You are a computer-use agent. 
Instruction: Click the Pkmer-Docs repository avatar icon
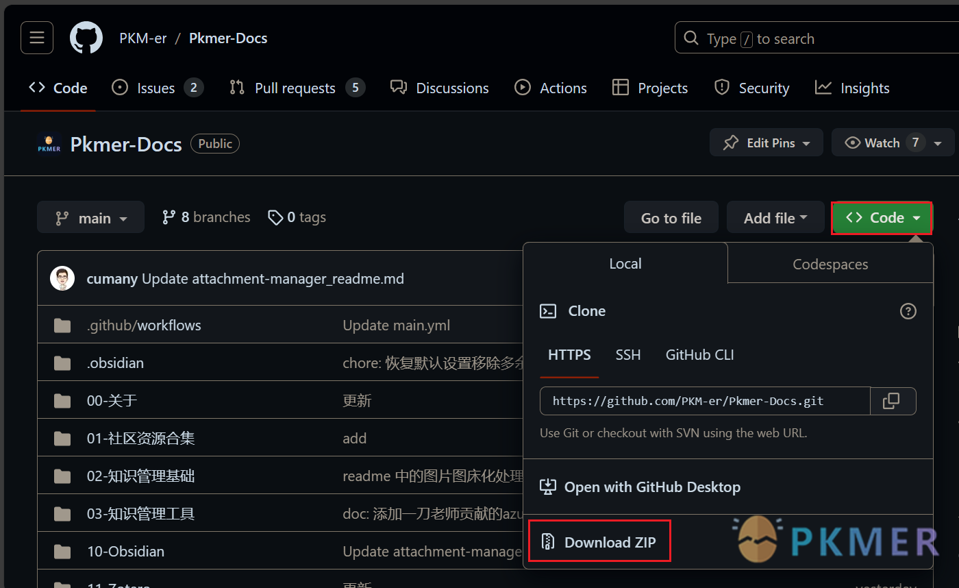(x=49, y=144)
